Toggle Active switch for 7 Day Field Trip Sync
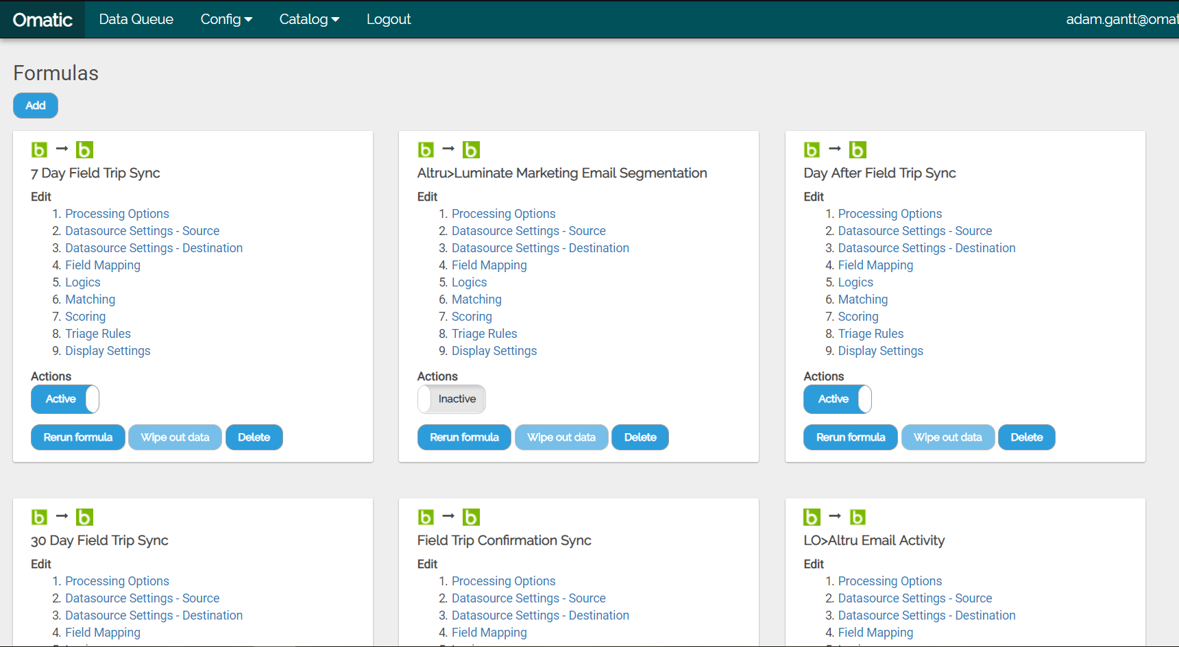This screenshot has width=1179, height=647. tap(65, 399)
